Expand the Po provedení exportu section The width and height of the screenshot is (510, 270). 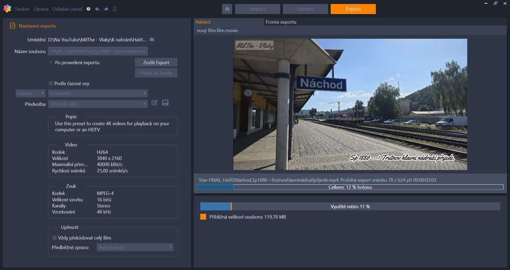coord(51,62)
